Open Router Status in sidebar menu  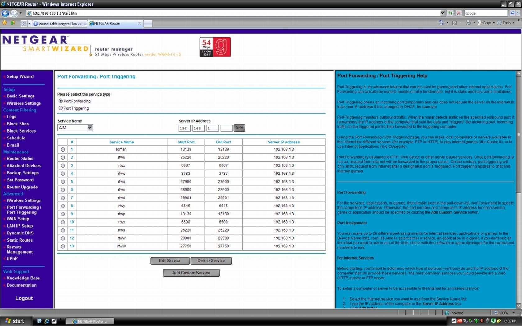click(x=20, y=158)
